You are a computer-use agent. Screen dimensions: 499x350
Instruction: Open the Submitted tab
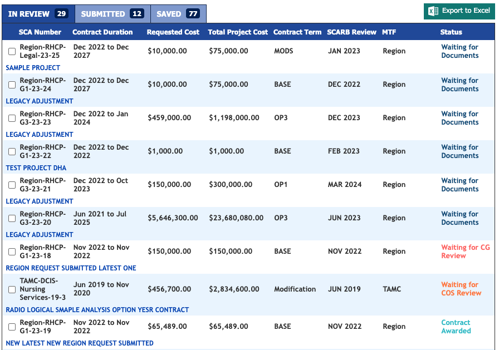112,14
